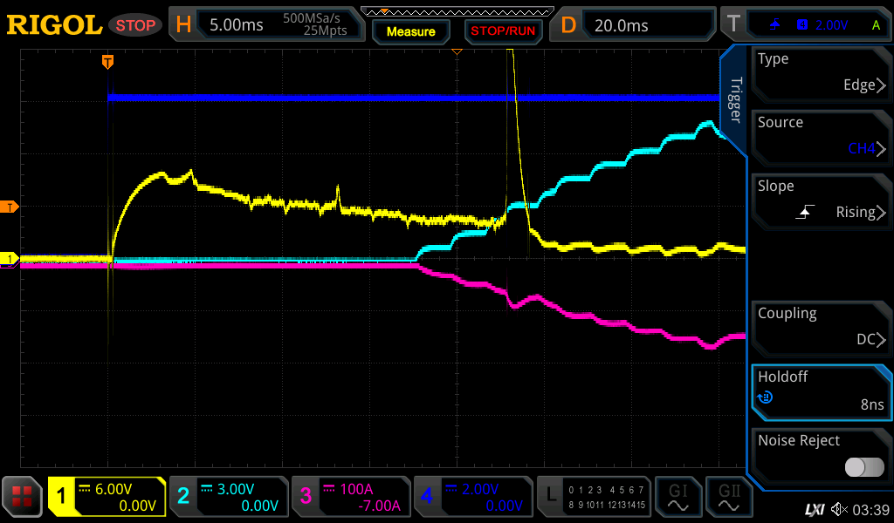Screen dimensions: 894x523
Task: Open the function navigation grid icon
Action: (x=23, y=497)
